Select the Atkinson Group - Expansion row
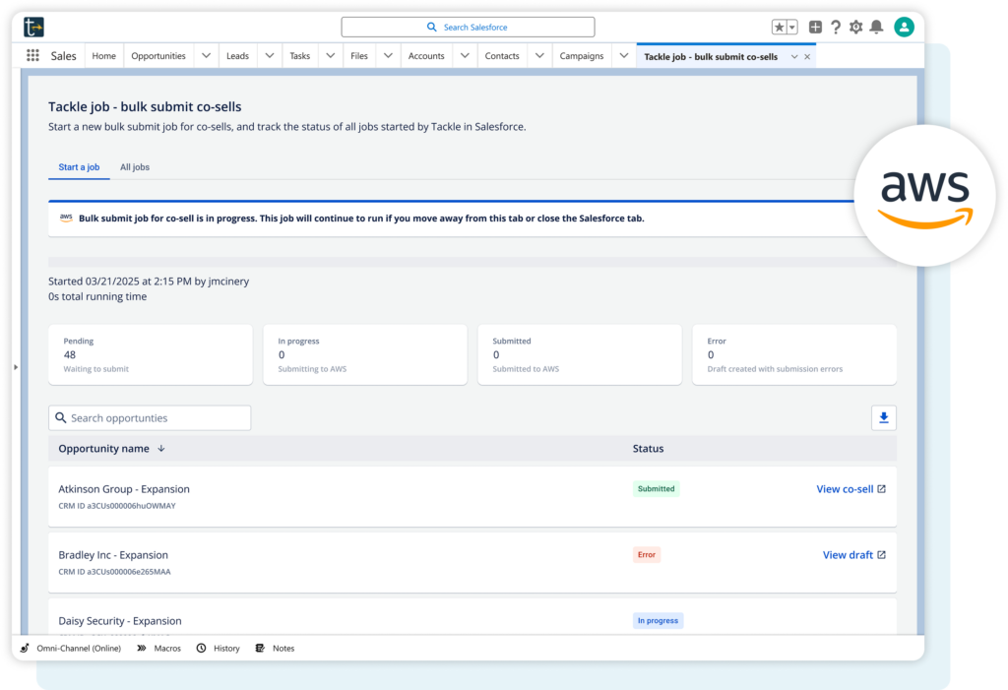1008x690 pixels. point(472,496)
